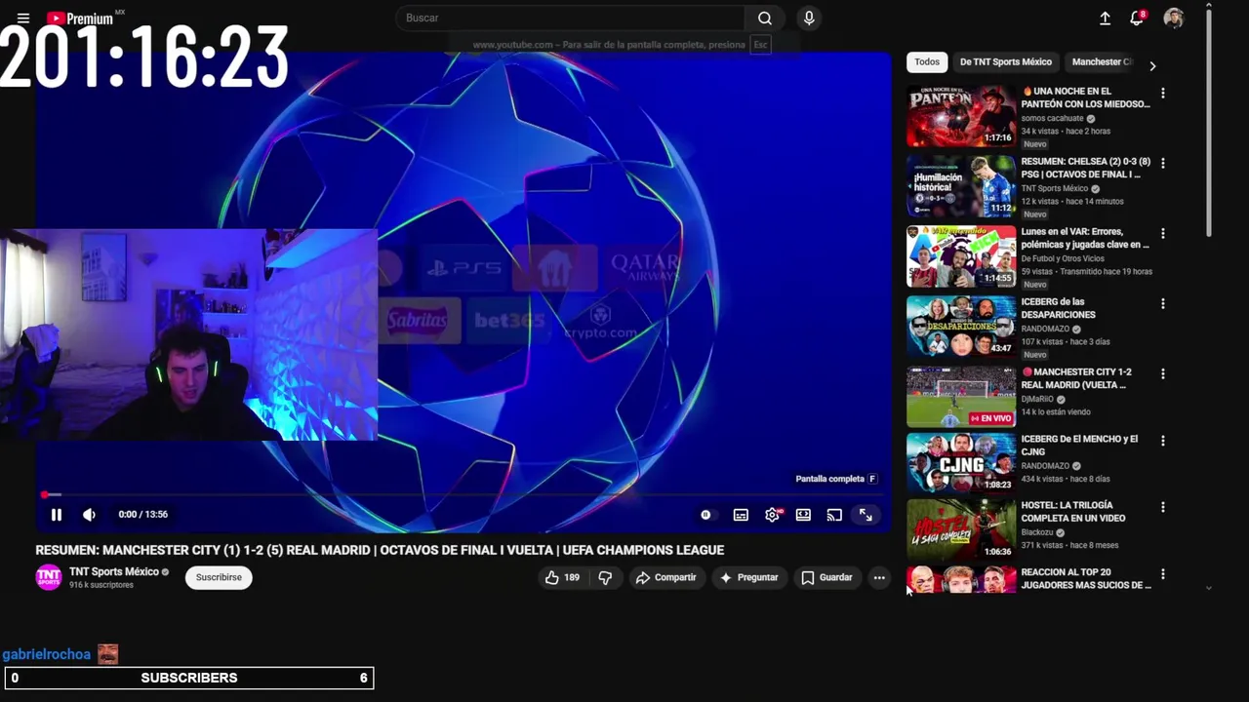1249x702 pixels.
Task: Open Hostel trilogía completa thumbnail
Action: pos(961,529)
